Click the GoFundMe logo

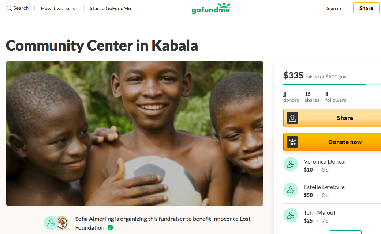point(211,8)
